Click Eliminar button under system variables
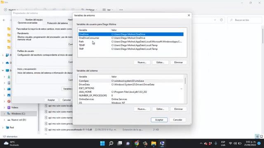264x148 pixels. (x=179, y=109)
